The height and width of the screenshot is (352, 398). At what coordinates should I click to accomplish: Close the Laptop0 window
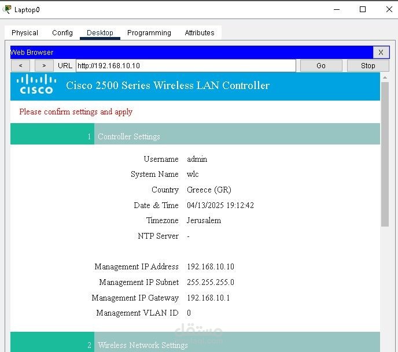pos(389,10)
